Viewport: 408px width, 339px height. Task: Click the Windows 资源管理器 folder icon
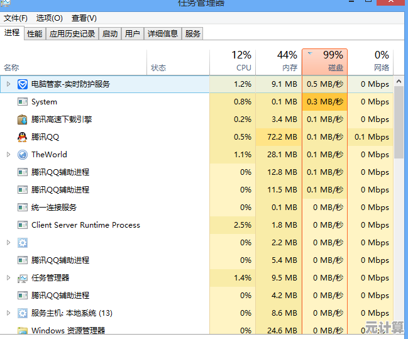pos(23,330)
